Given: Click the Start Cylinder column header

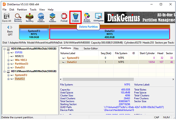Looking at the screenshot, I should click(x=147, y=53).
